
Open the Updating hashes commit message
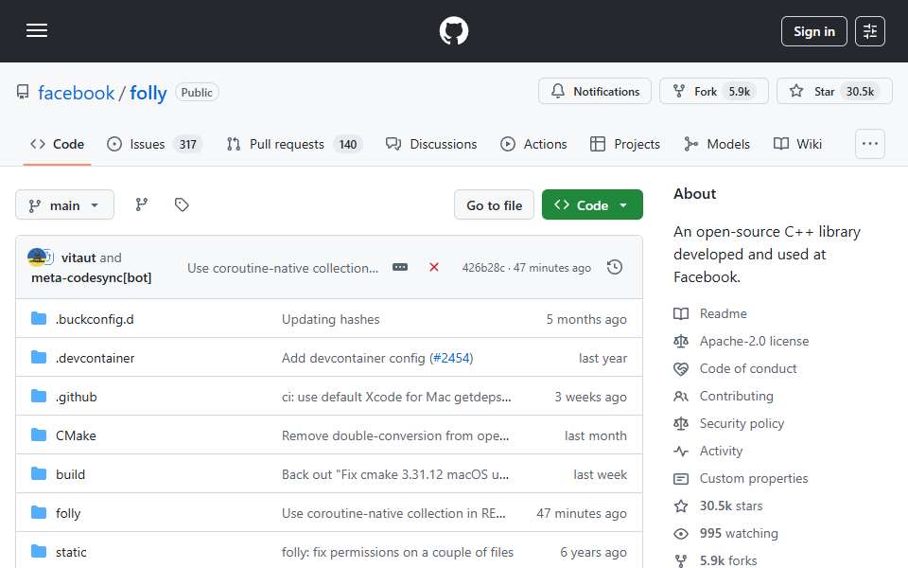tap(331, 319)
